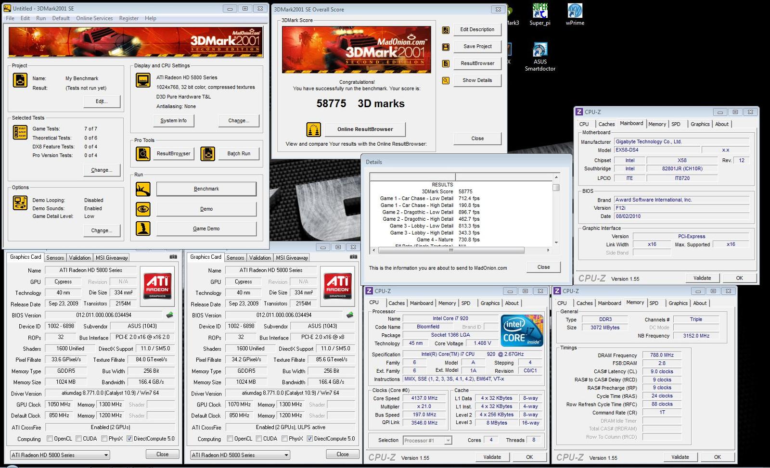Click the Edit button in Project section

click(x=102, y=101)
